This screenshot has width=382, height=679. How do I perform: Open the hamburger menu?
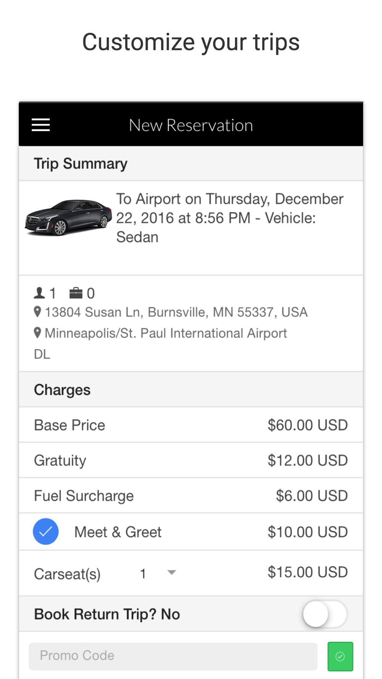pyautogui.click(x=41, y=125)
